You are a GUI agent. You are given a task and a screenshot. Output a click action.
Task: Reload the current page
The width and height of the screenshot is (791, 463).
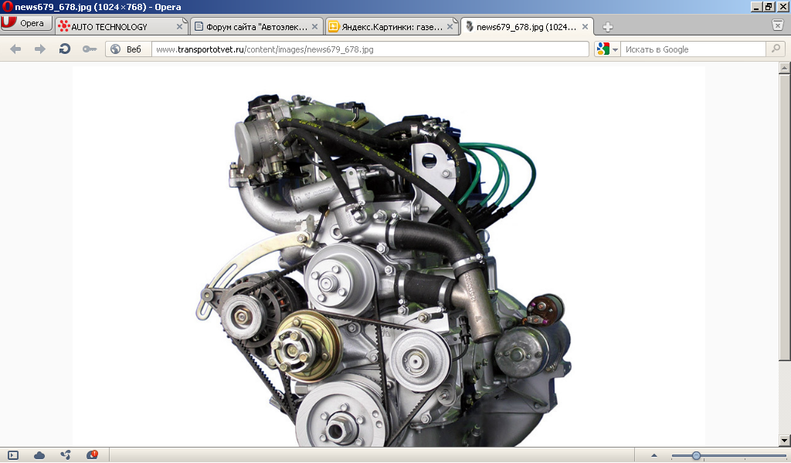[x=65, y=49]
